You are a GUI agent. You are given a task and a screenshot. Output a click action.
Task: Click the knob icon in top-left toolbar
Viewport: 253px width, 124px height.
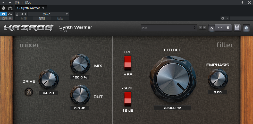tap(3, 8)
